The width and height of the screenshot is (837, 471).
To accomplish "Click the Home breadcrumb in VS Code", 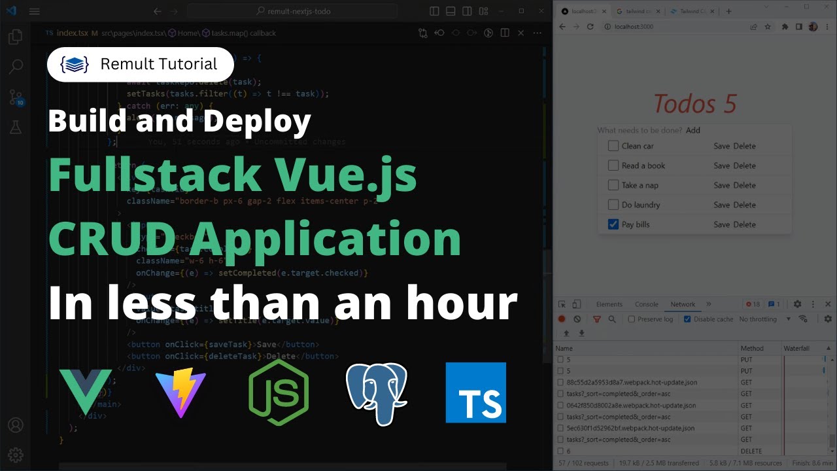I will tap(183, 33).
